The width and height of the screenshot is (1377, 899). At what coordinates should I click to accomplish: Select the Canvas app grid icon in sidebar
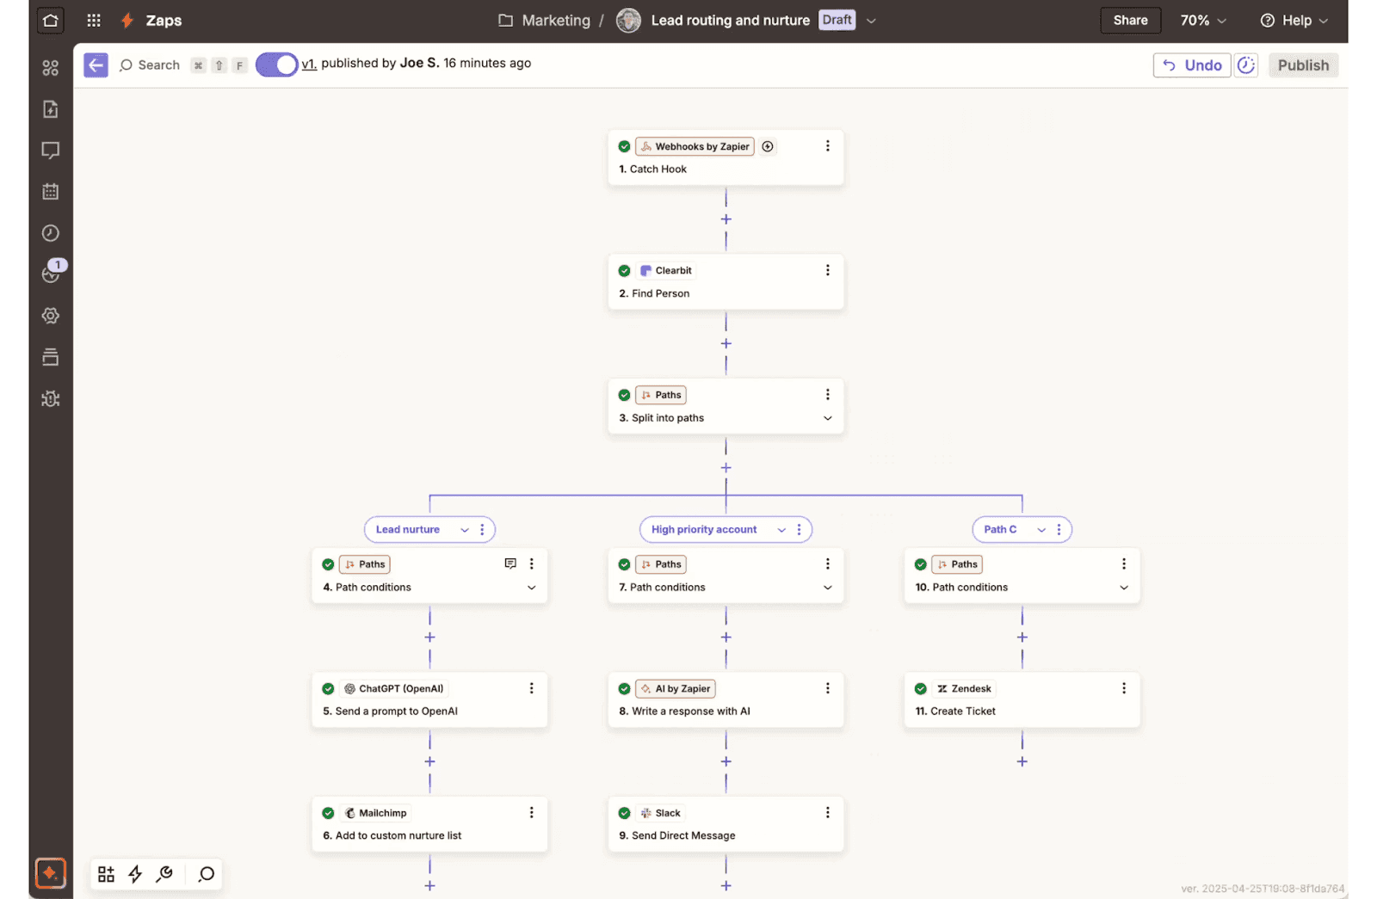point(50,68)
